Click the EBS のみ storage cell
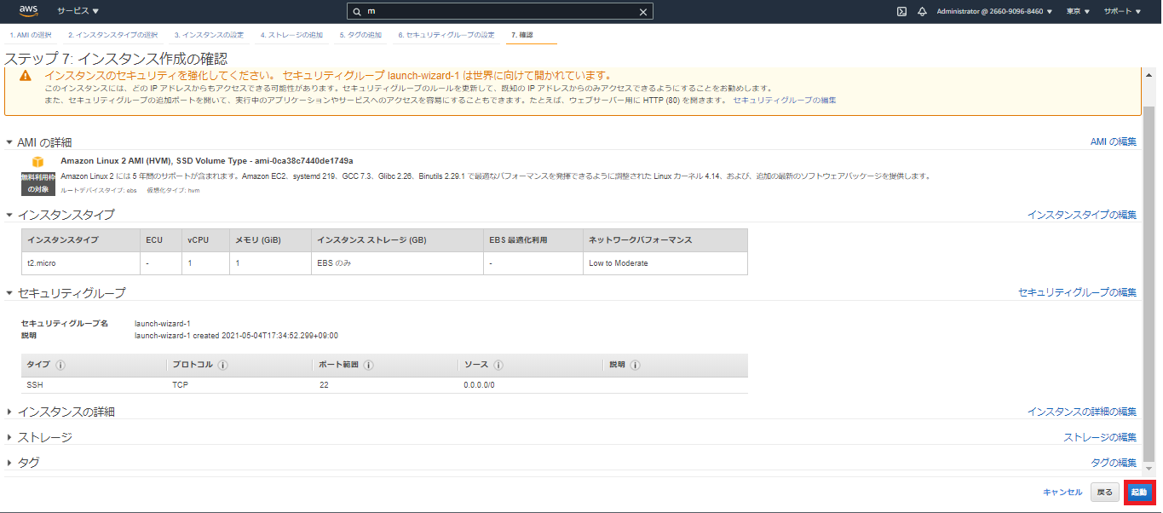 point(397,263)
